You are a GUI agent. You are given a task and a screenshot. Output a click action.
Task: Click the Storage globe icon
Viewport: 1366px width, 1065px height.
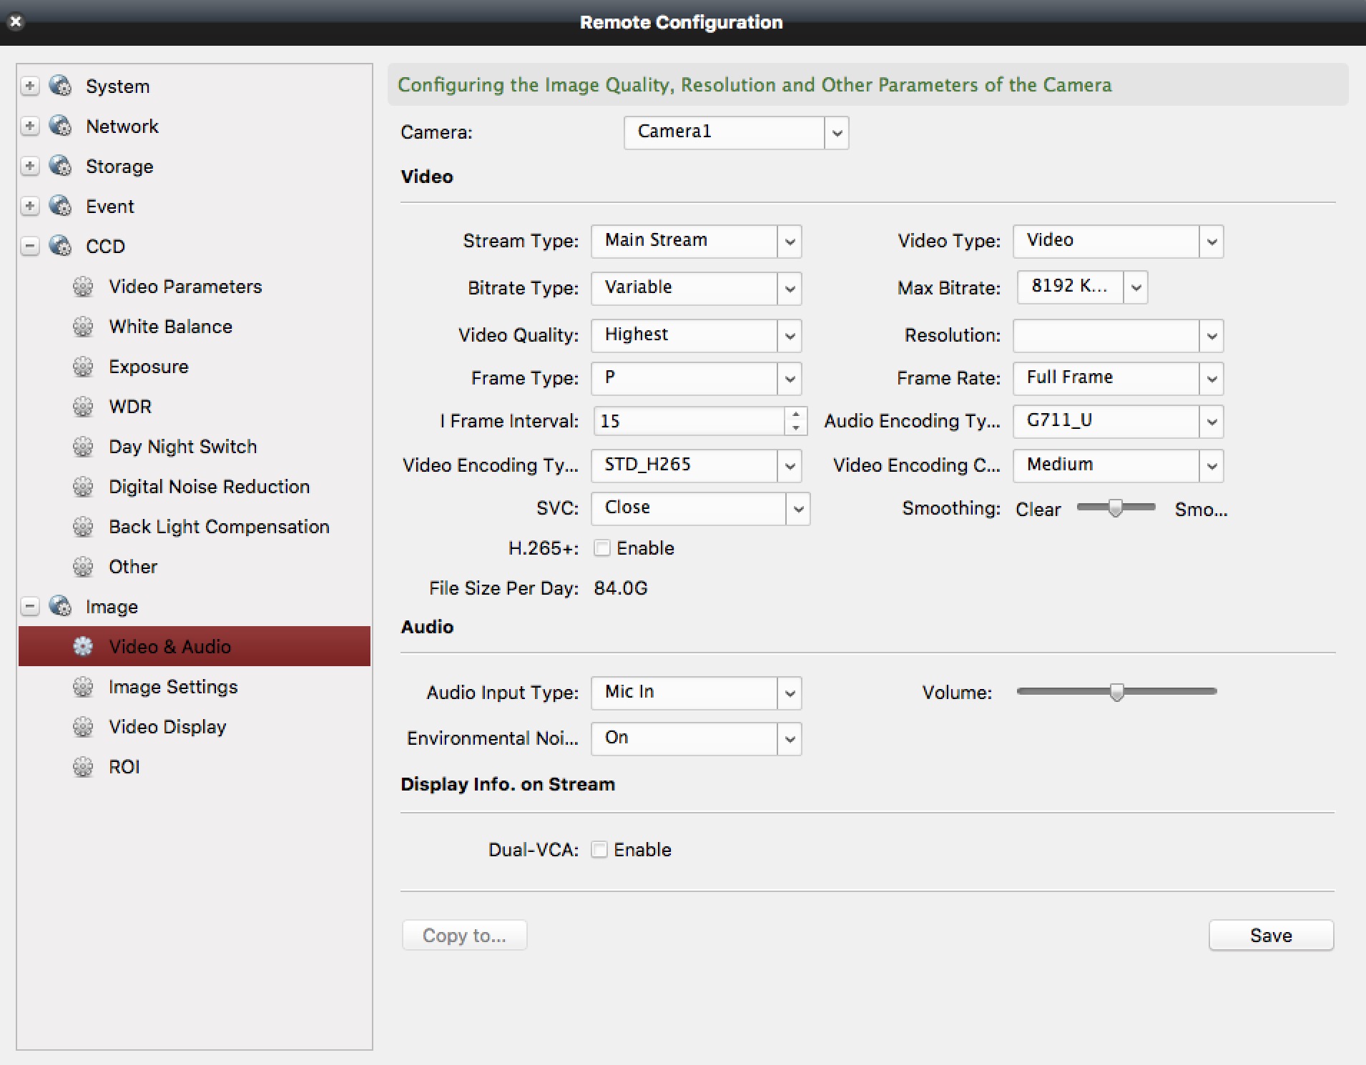[x=61, y=166]
